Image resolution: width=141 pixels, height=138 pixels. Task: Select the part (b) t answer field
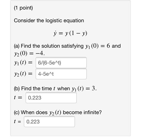tap(51, 98)
